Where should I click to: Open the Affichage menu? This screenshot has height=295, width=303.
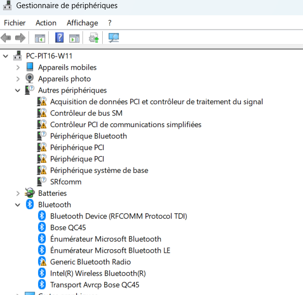(x=82, y=23)
